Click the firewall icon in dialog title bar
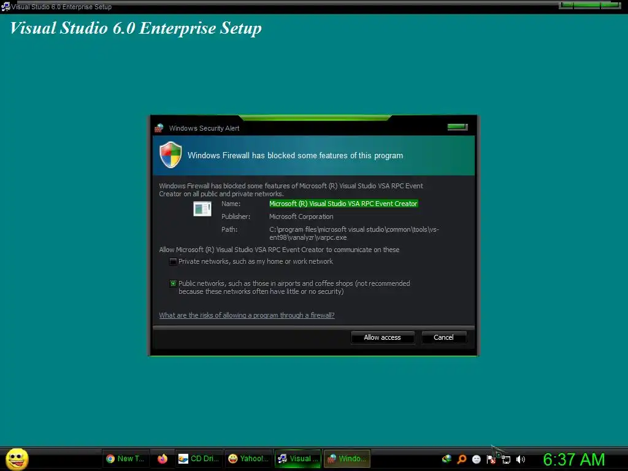The width and height of the screenshot is (628, 471). (x=159, y=128)
